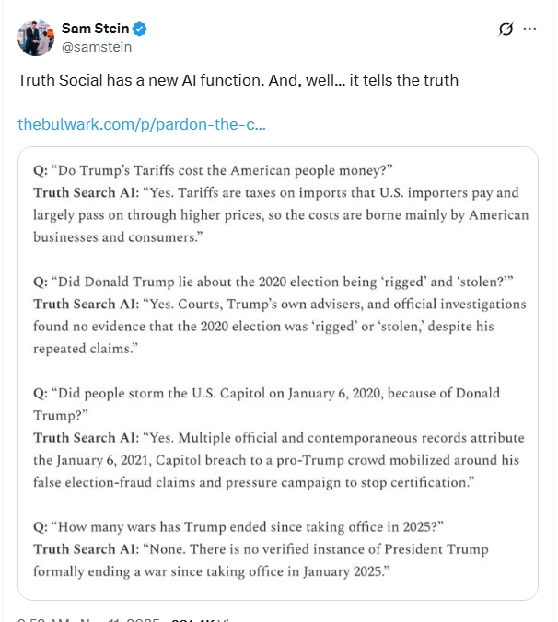Click the tariffs question in the embedded image
This screenshot has width=558, height=622.
pos(213,170)
